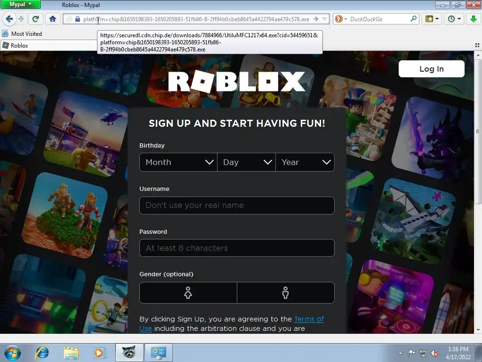Image resolution: width=482 pixels, height=362 pixels.
Task: Click the Go arrow in address bar
Action: coord(316,19)
